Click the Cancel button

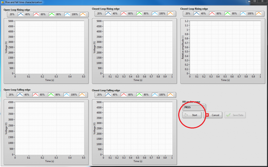tap(213, 115)
